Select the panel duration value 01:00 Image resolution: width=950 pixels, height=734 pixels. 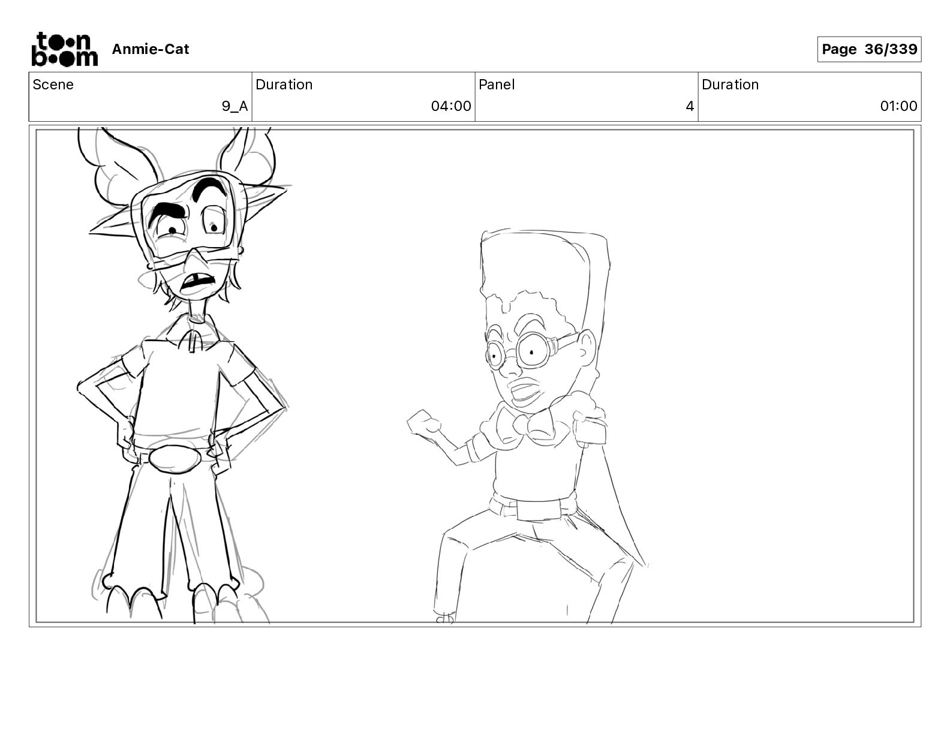898,106
